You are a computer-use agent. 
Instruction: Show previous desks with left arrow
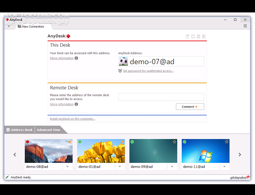pos(15,155)
